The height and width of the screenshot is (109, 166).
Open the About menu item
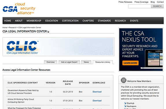[19, 21]
